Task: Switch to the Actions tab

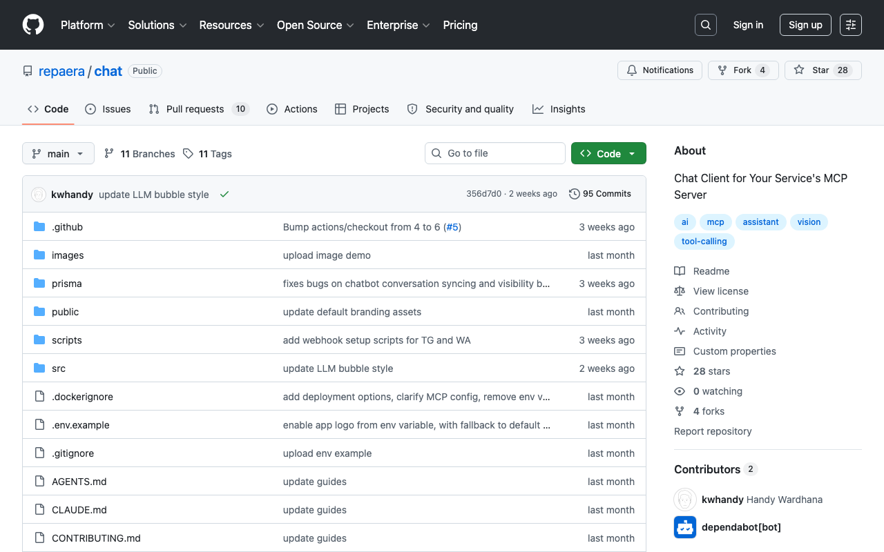Action: pyautogui.click(x=292, y=109)
